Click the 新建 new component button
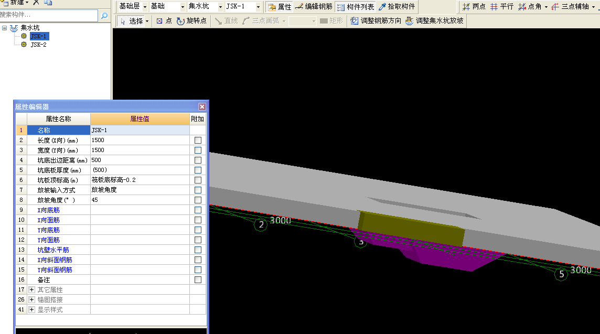 tap(14, 2)
